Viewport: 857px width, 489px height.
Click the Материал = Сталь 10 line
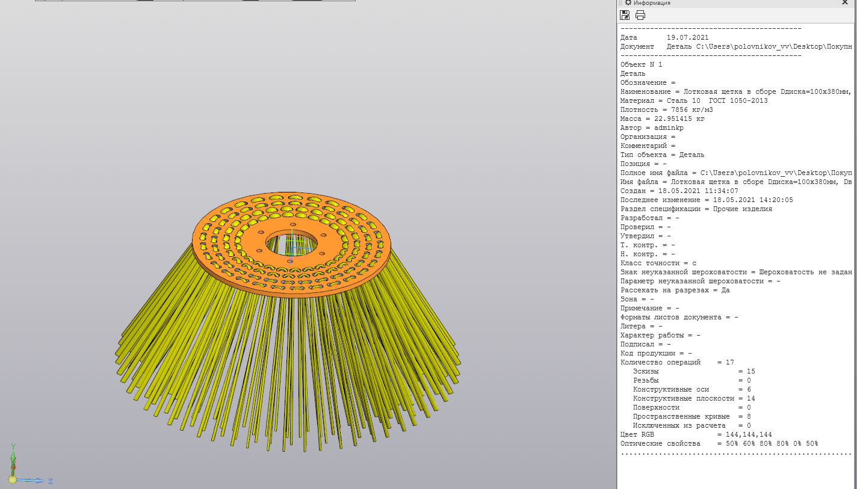[693, 100]
